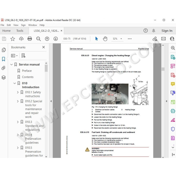Close the L556_G6.2-D_1826 document tab
This screenshot has height=176, width=176.
61,31
